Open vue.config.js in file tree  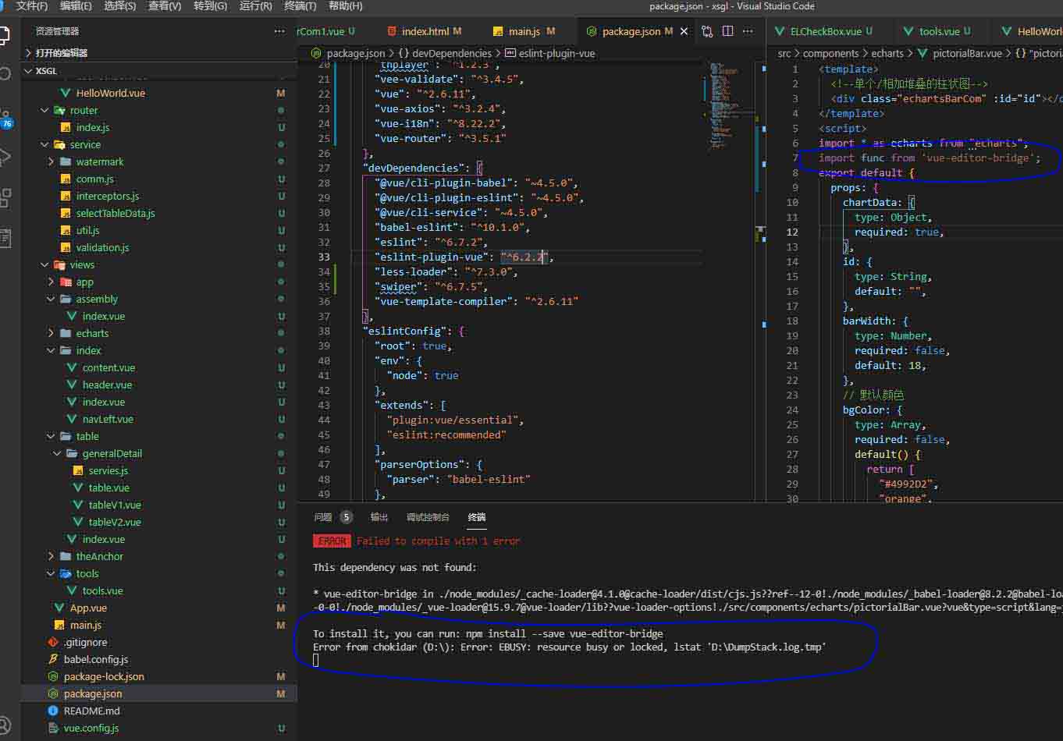pyautogui.click(x=91, y=728)
